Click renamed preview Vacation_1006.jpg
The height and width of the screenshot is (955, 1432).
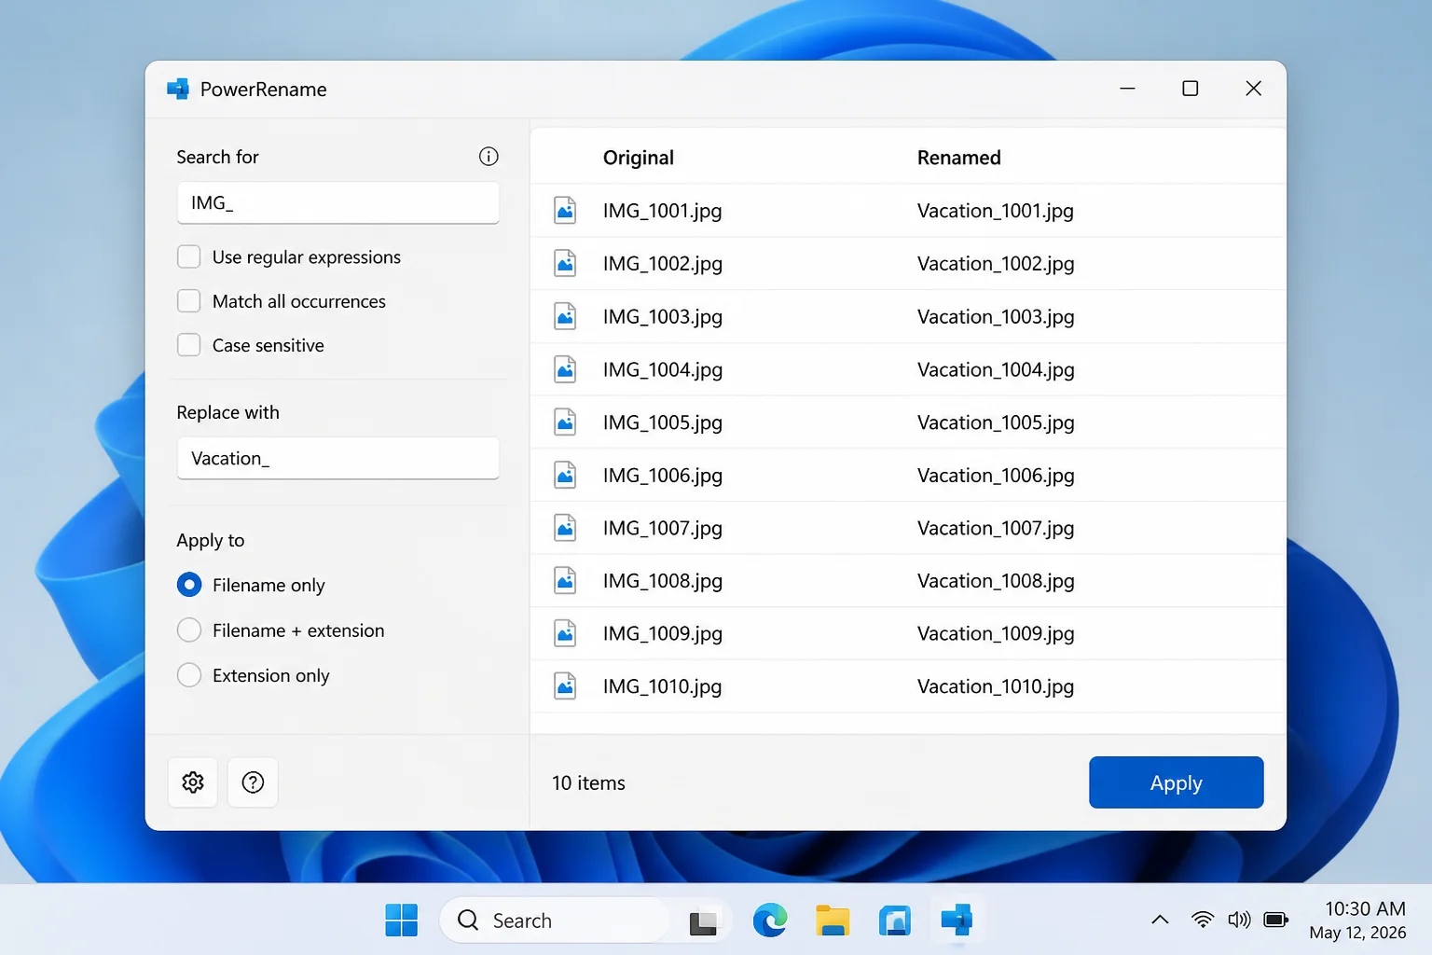[996, 475]
